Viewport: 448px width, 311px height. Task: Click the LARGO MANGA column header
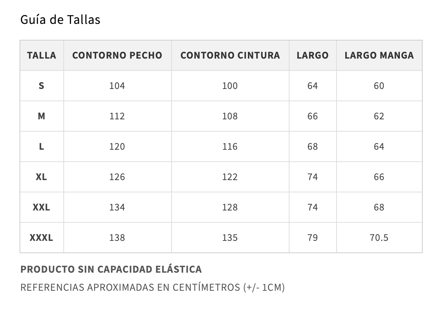pos(379,55)
